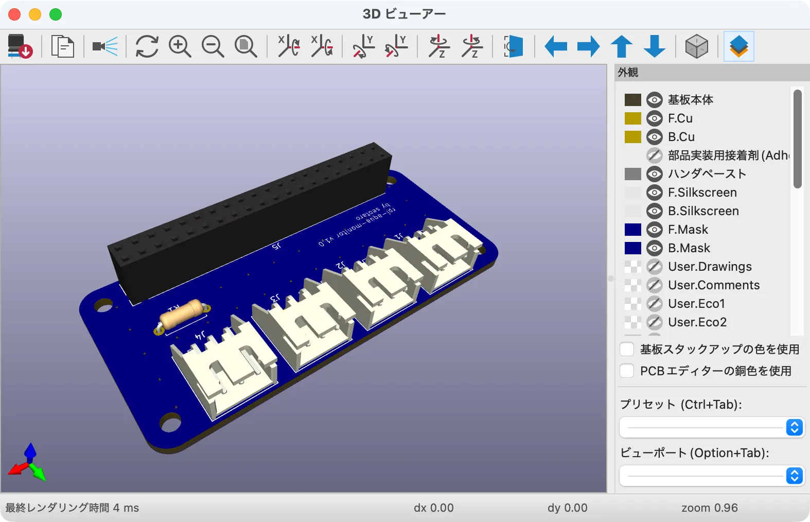
Task: Open the F.Cu color swatch
Action: tap(632, 118)
